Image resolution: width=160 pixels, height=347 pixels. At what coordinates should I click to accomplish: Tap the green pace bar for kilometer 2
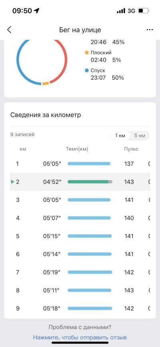tap(88, 182)
